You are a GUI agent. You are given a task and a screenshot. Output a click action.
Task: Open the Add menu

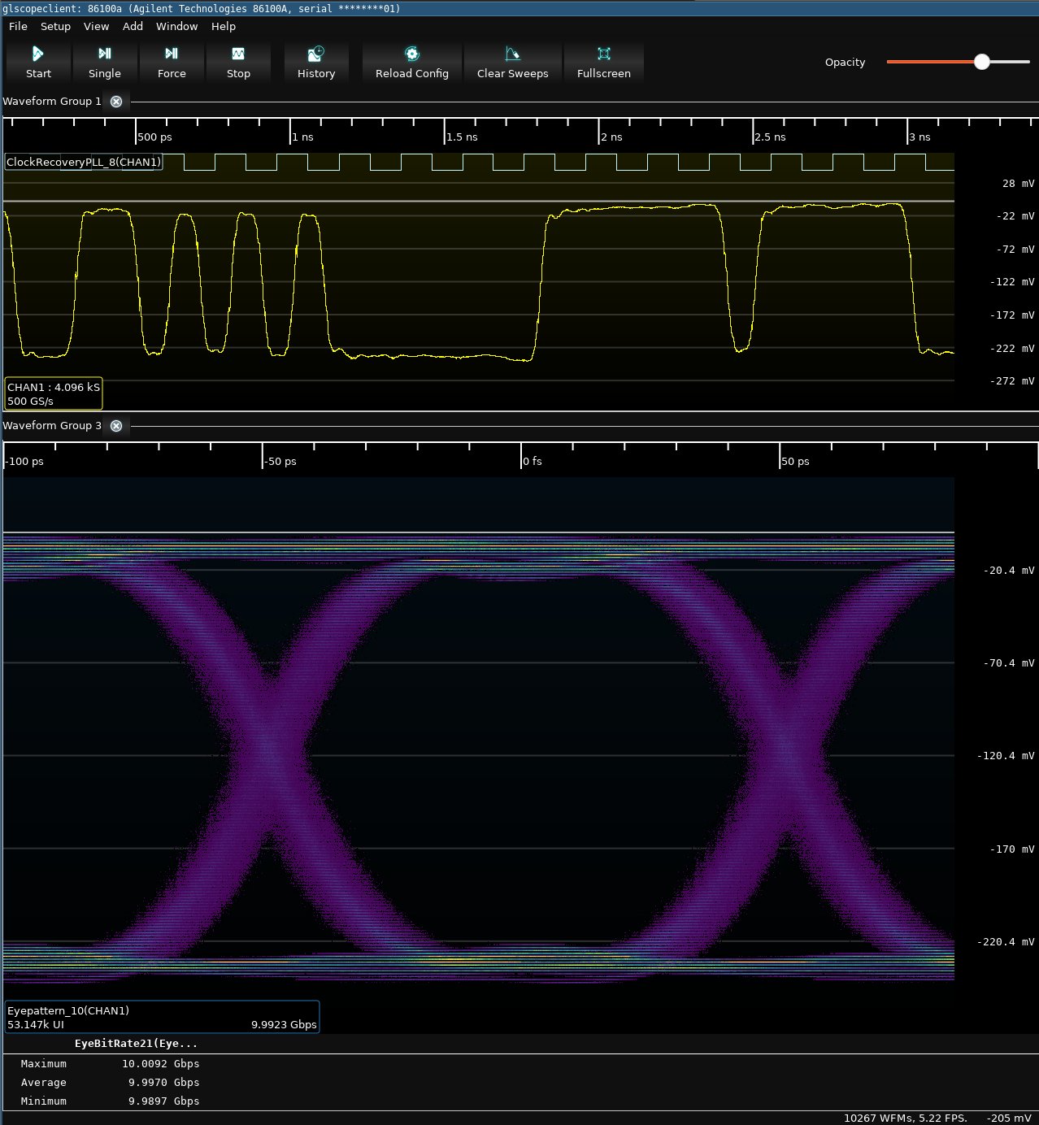(133, 26)
